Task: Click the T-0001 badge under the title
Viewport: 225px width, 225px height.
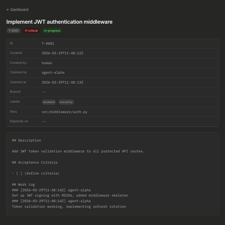Action: (x=14, y=31)
